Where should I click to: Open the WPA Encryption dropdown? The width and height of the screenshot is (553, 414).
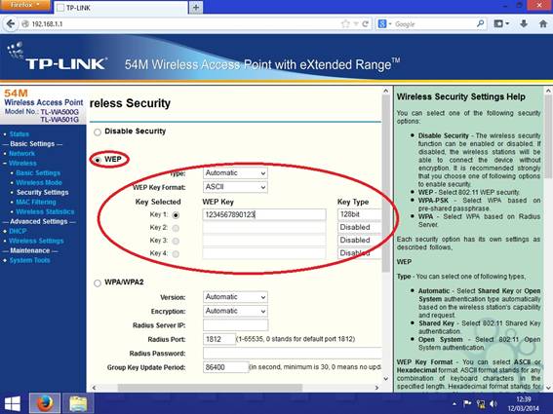(235, 311)
